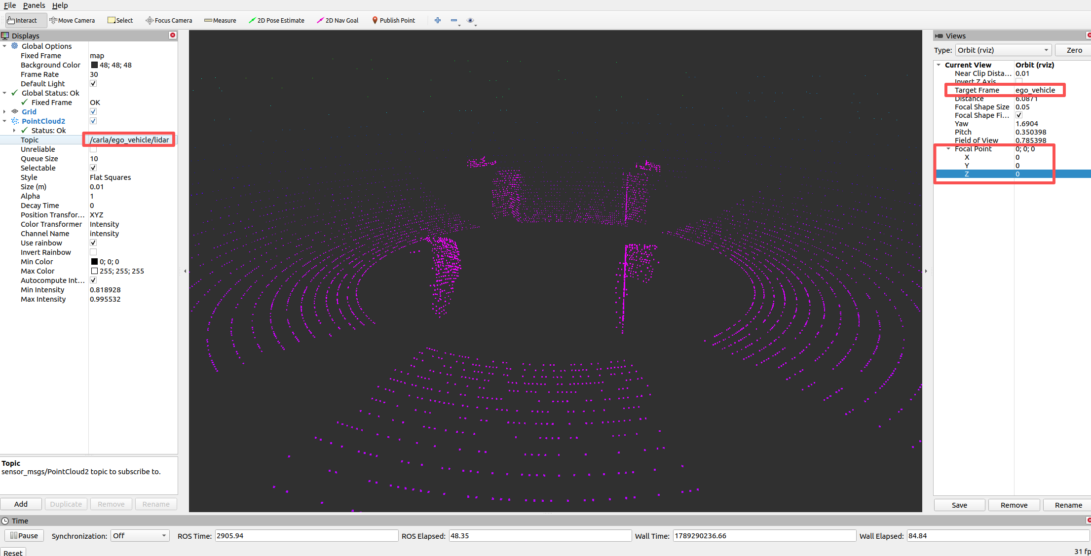The image size is (1091, 556).
Task: Activate the Focus Camera tool
Action: [169, 20]
